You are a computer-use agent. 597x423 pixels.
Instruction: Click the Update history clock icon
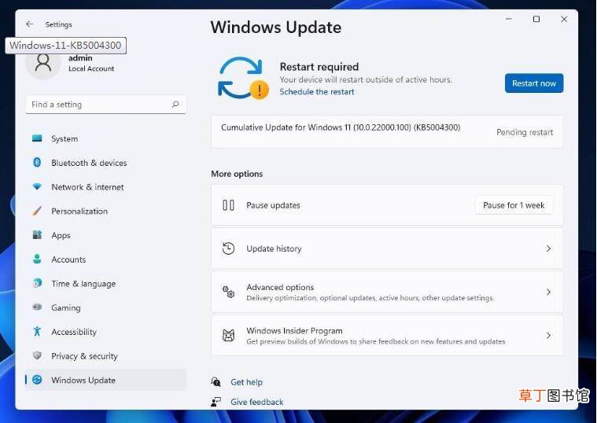point(228,248)
